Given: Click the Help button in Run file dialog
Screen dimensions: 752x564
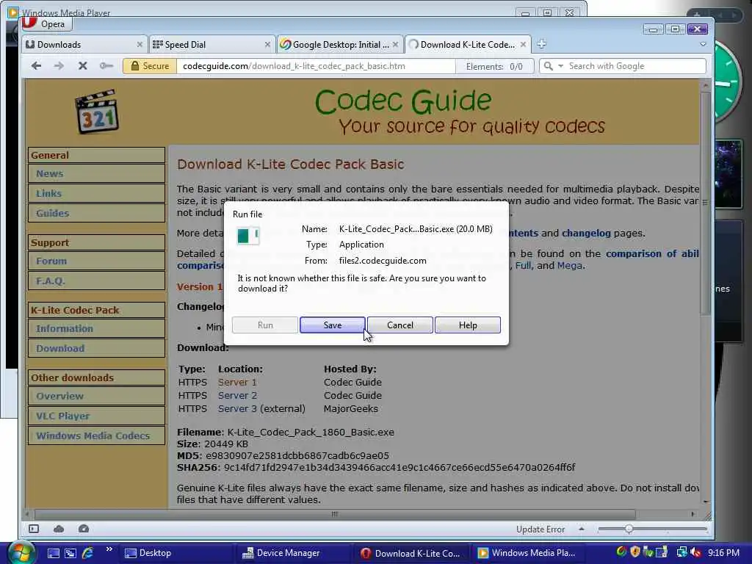Looking at the screenshot, I should [468, 325].
